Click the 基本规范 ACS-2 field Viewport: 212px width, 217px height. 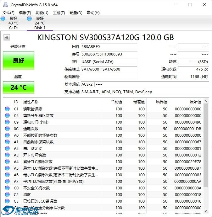[x=145, y=84]
